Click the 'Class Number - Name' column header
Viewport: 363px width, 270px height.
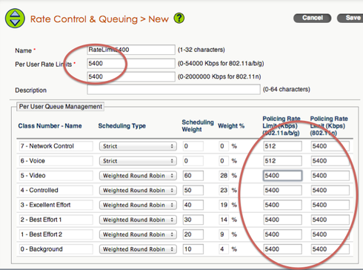pos(50,126)
